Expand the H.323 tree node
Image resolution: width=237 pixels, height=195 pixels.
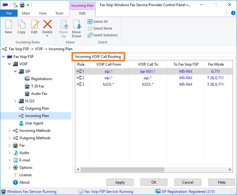[15, 101]
